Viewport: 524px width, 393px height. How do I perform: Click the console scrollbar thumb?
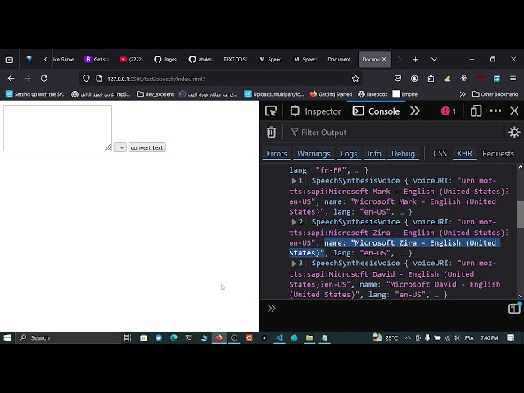click(521, 215)
